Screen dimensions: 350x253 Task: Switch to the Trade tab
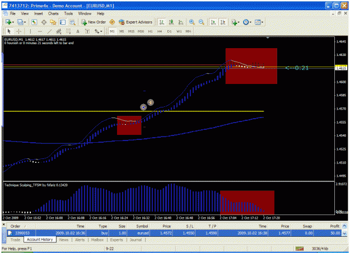point(15,240)
